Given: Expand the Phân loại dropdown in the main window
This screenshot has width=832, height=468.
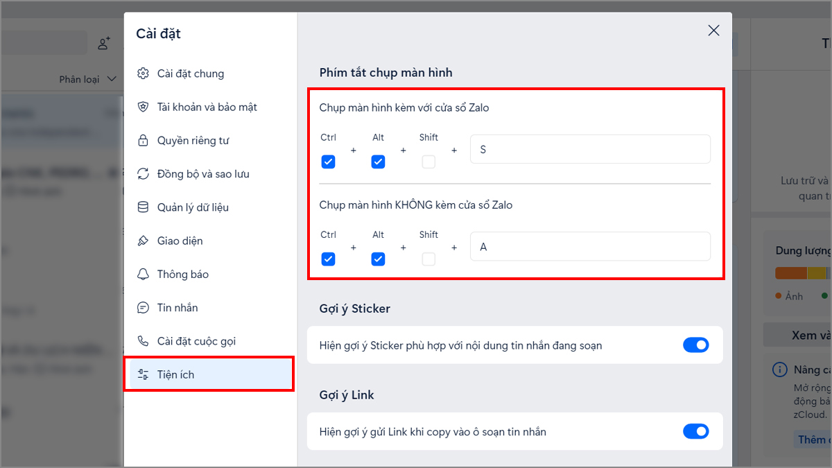Looking at the screenshot, I should [x=87, y=79].
